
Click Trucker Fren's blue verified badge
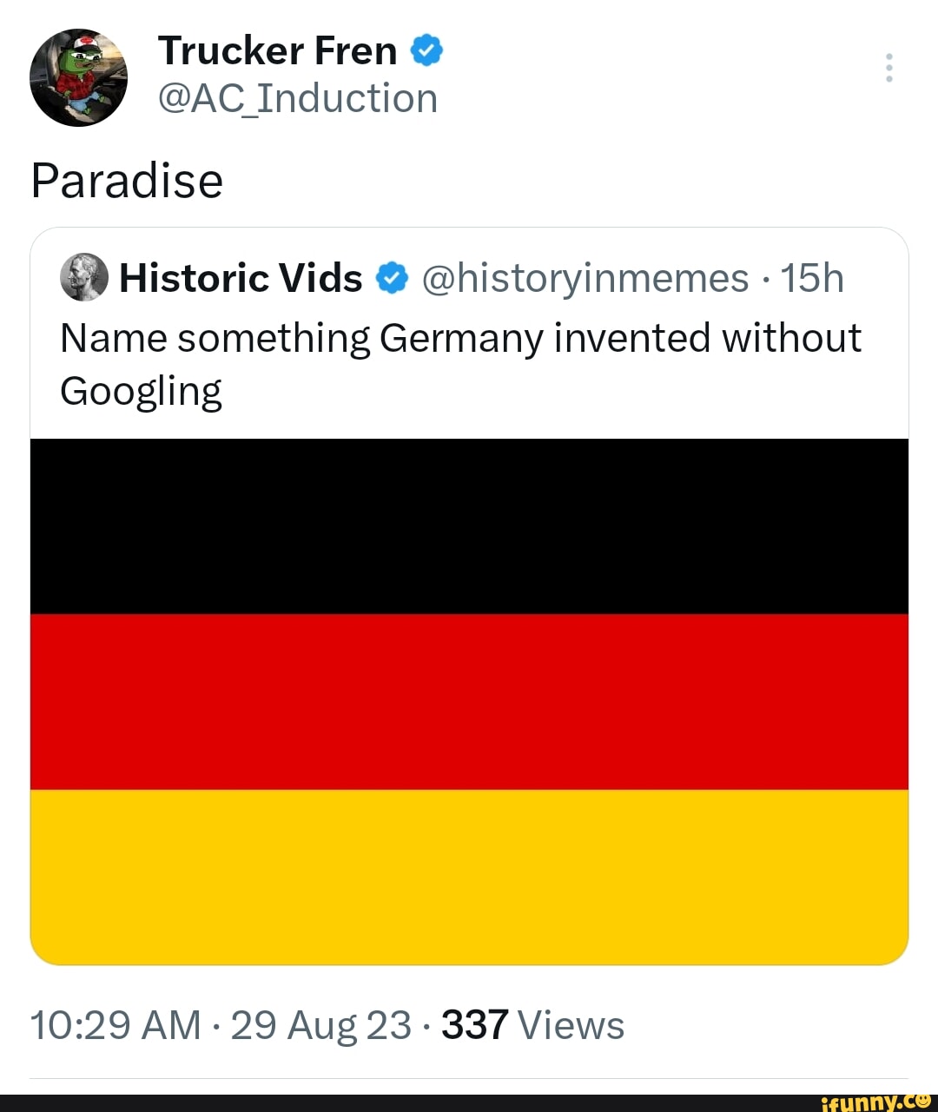pos(426,50)
